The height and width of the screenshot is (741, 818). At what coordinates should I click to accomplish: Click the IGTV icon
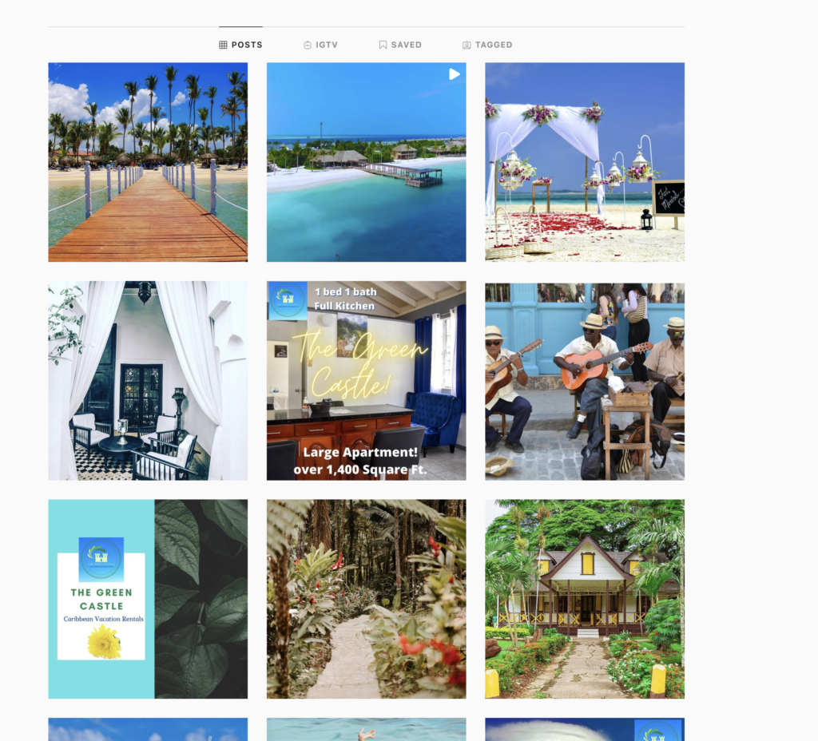pos(308,45)
